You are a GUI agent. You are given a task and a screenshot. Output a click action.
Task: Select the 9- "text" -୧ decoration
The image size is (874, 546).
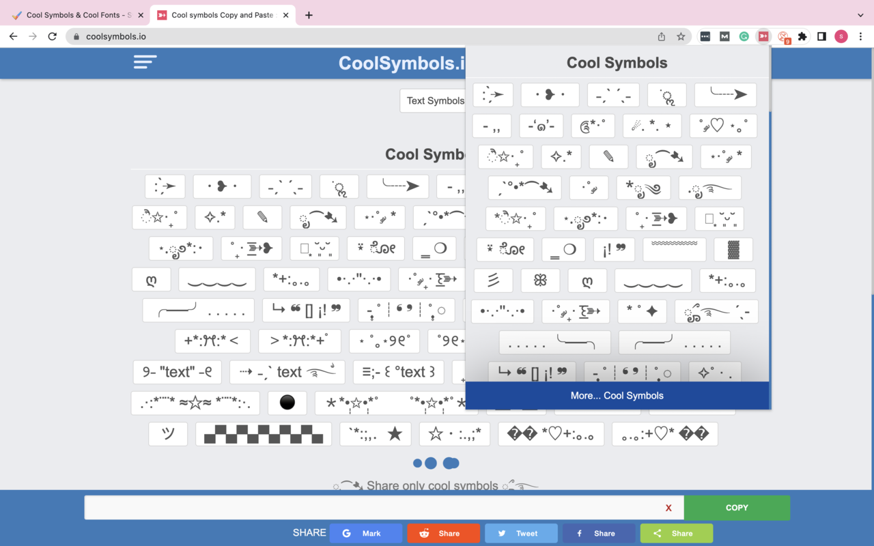(177, 372)
